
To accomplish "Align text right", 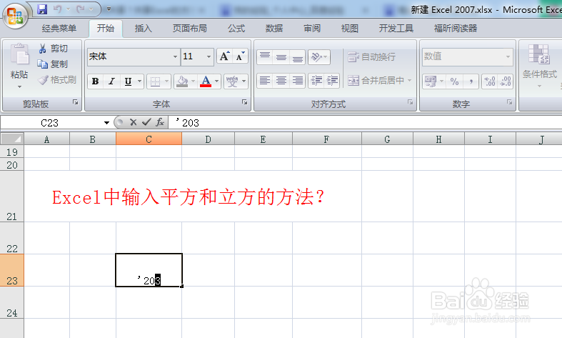I will (298, 81).
